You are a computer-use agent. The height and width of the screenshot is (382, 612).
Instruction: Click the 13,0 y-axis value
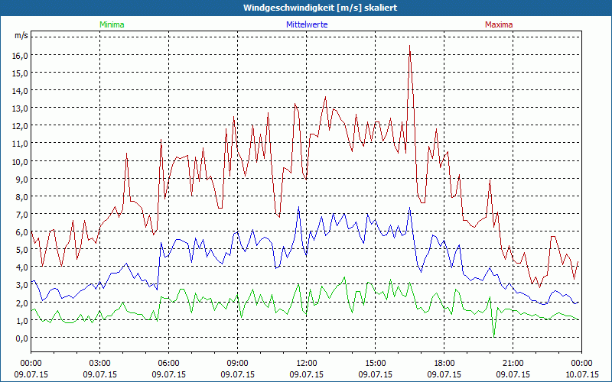(21, 108)
